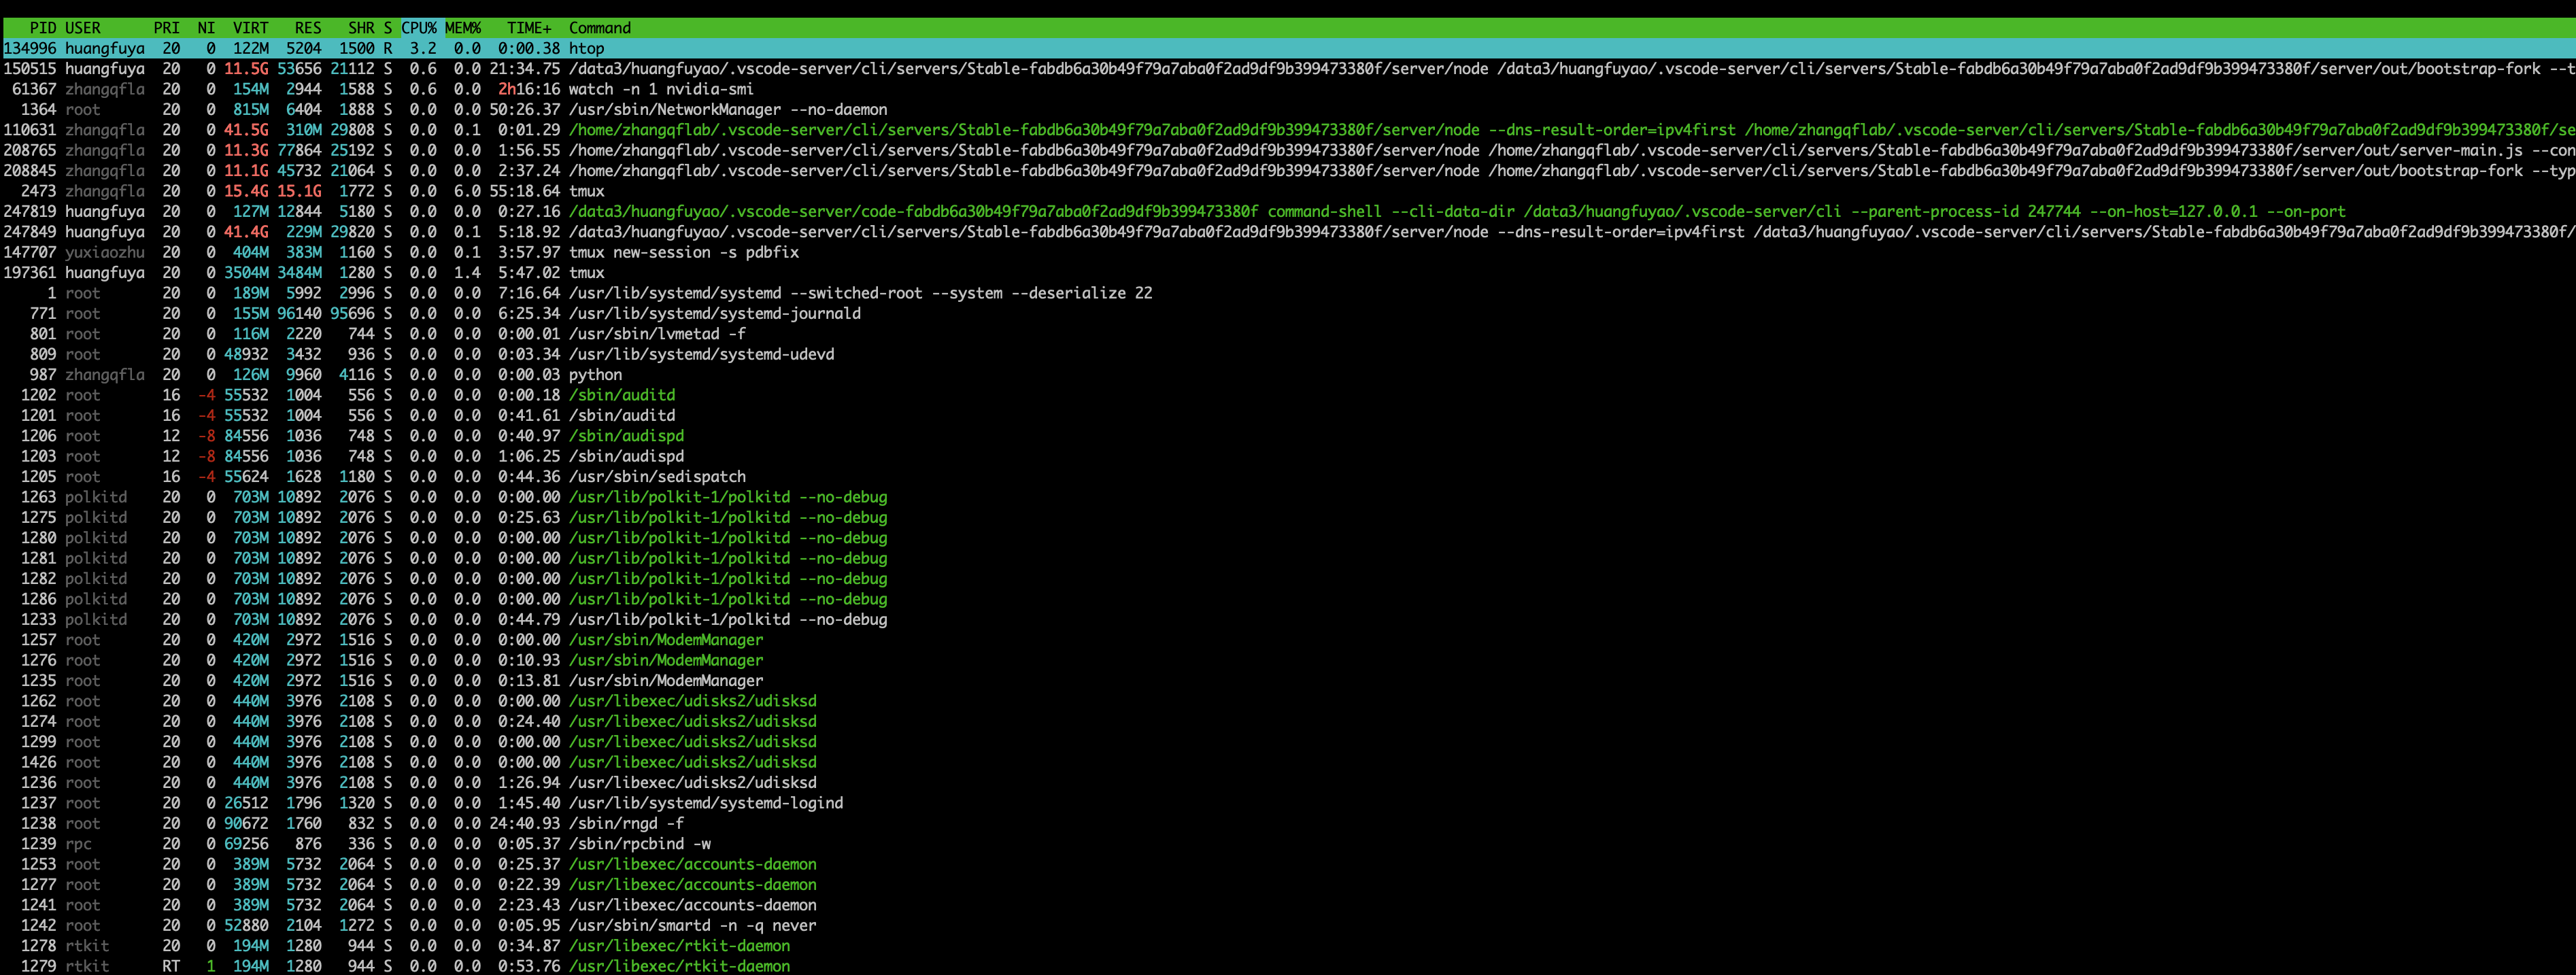Click the Command column header
The image size is (2576, 975).
pos(599,28)
